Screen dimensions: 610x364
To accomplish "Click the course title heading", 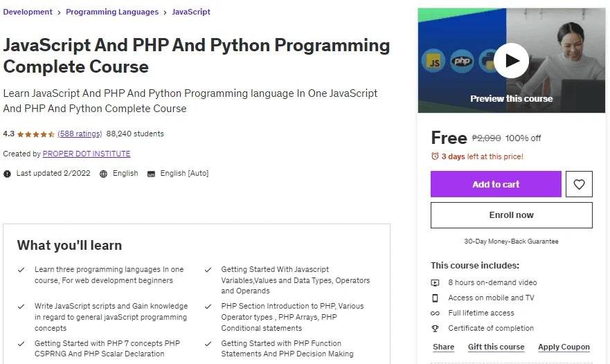I will pyautogui.click(x=197, y=55).
